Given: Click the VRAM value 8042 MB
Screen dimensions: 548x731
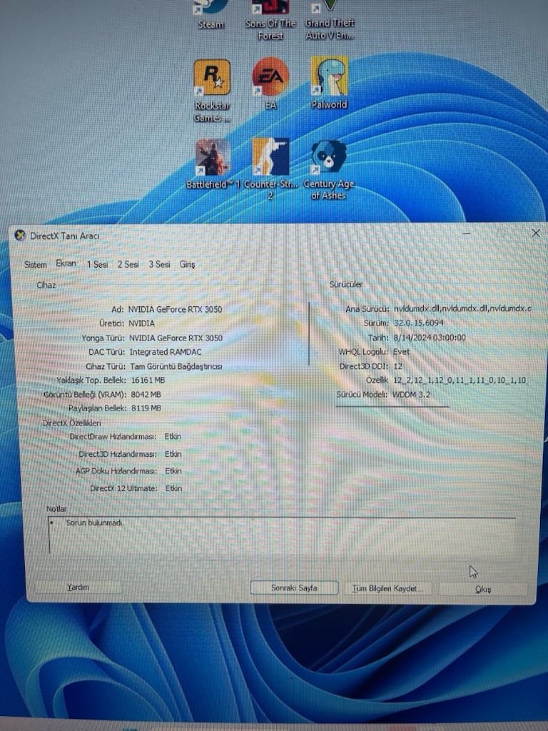Looking at the screenshot, I should click(x=146, y=394).
